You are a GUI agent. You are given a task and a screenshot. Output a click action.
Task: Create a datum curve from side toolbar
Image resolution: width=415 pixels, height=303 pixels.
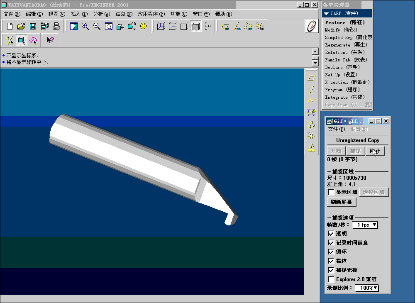(312, 101)
